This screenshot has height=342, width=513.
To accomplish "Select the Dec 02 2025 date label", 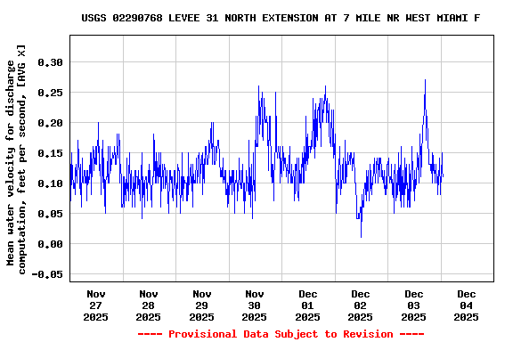I will (x=360, y=305).
